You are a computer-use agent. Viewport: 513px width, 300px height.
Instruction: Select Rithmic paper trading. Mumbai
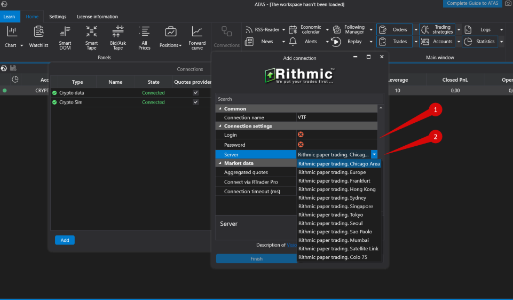339,240
